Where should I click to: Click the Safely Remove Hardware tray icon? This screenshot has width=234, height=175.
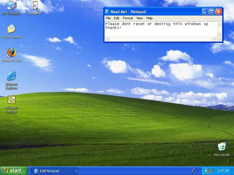212,171
